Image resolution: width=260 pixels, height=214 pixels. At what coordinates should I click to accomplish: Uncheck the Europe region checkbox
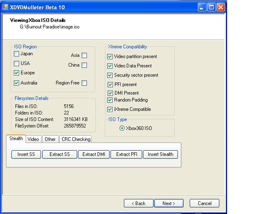tap(17, 73)
